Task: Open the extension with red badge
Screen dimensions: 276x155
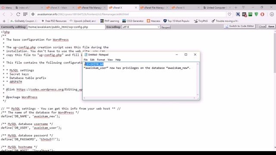Action: pyautogui.click(x=244, y=14)
